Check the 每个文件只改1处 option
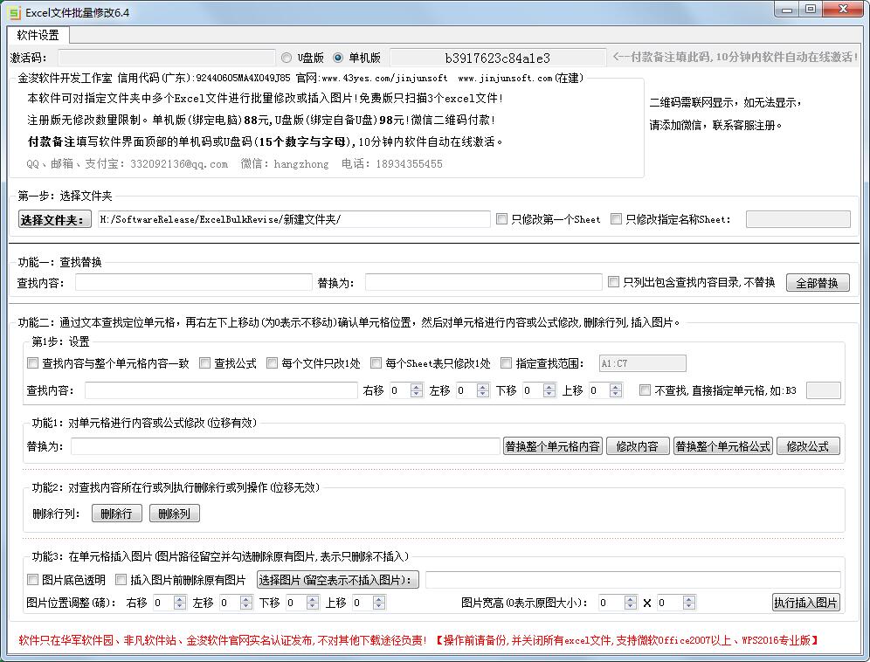The width and height of the screenshot is (870, 662). click(x=272, y=362)
